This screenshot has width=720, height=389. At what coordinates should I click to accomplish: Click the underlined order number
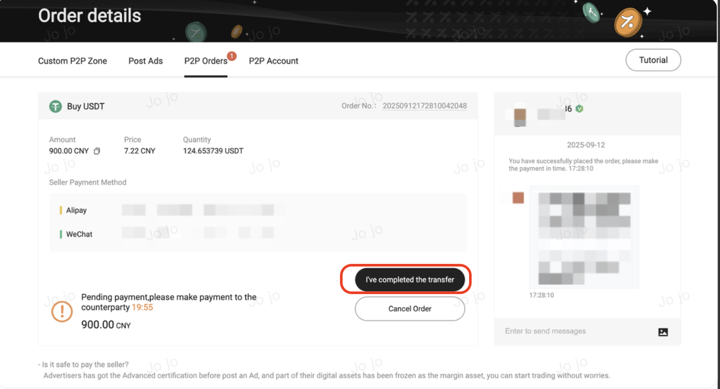tap(425, 106)
